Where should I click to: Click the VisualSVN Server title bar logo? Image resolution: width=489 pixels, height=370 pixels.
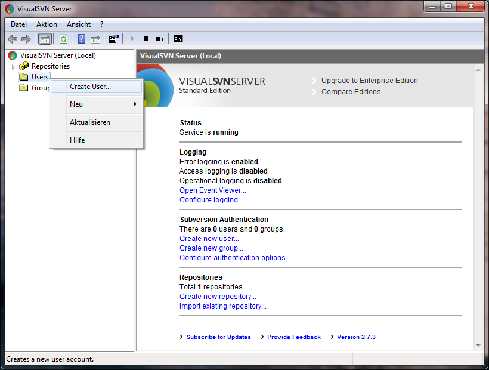10,9
